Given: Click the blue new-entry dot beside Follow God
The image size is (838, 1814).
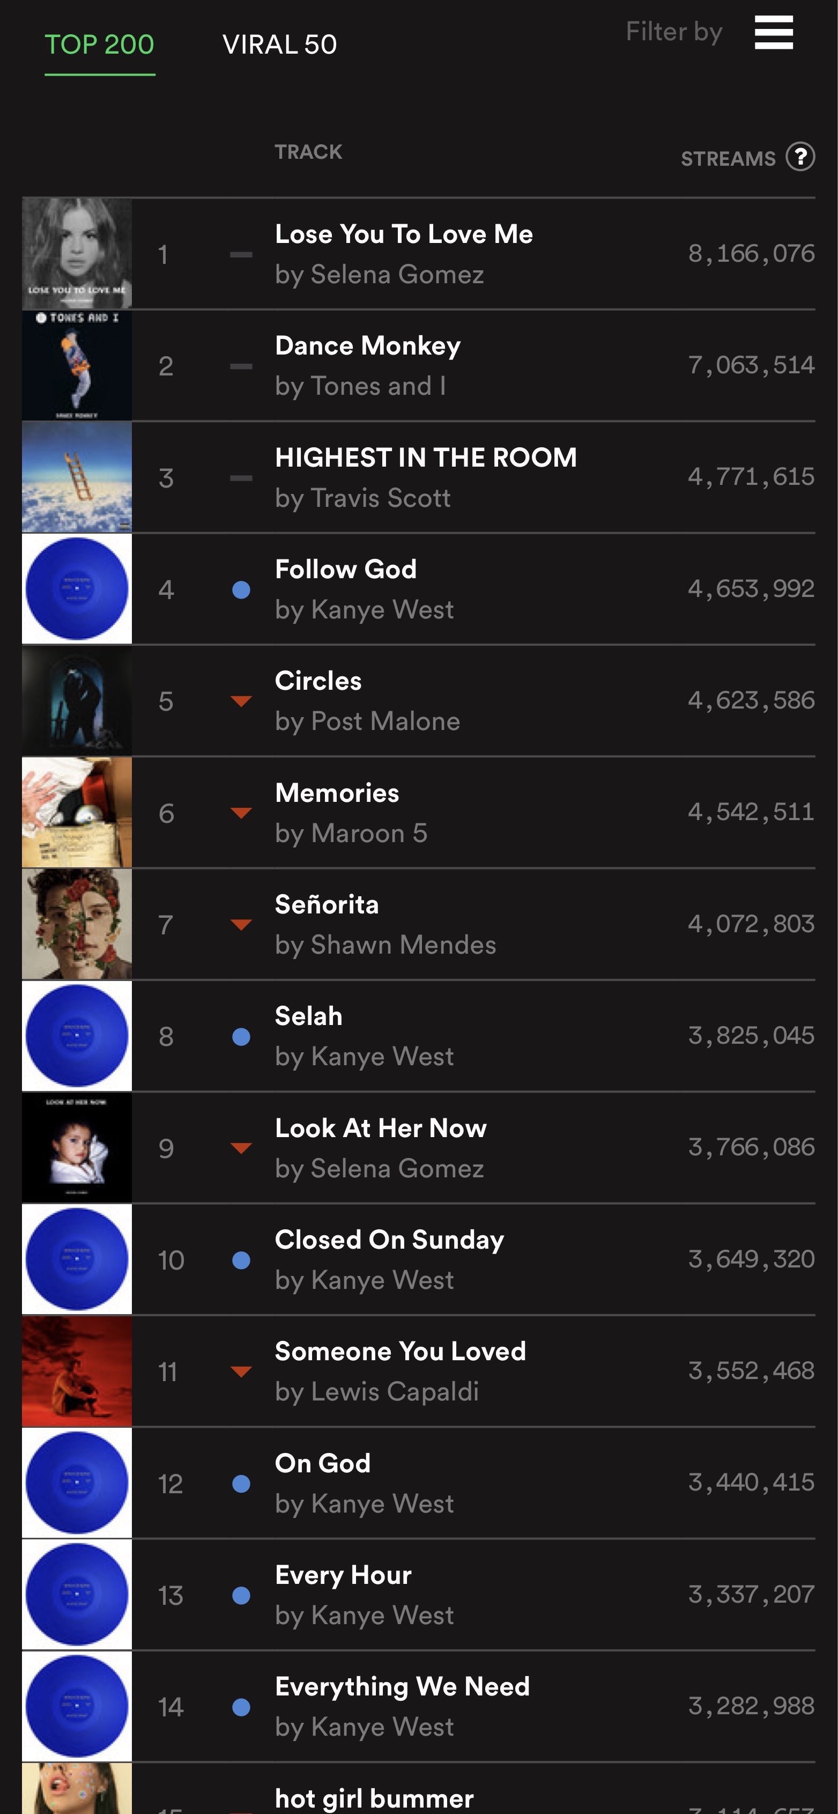Looking at the screenshot, I should pos(241,590).
